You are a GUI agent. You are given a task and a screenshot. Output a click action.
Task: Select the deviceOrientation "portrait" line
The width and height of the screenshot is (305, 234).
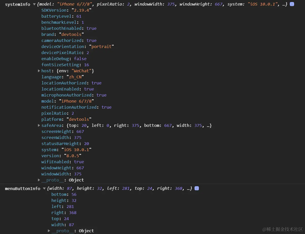(x=78, y=46)
